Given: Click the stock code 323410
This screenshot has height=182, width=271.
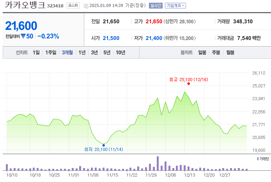Looking at the screenshot, I should [x=55, y=6].
